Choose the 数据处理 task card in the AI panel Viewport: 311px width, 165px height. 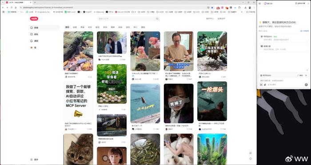[x=283, y=48]
